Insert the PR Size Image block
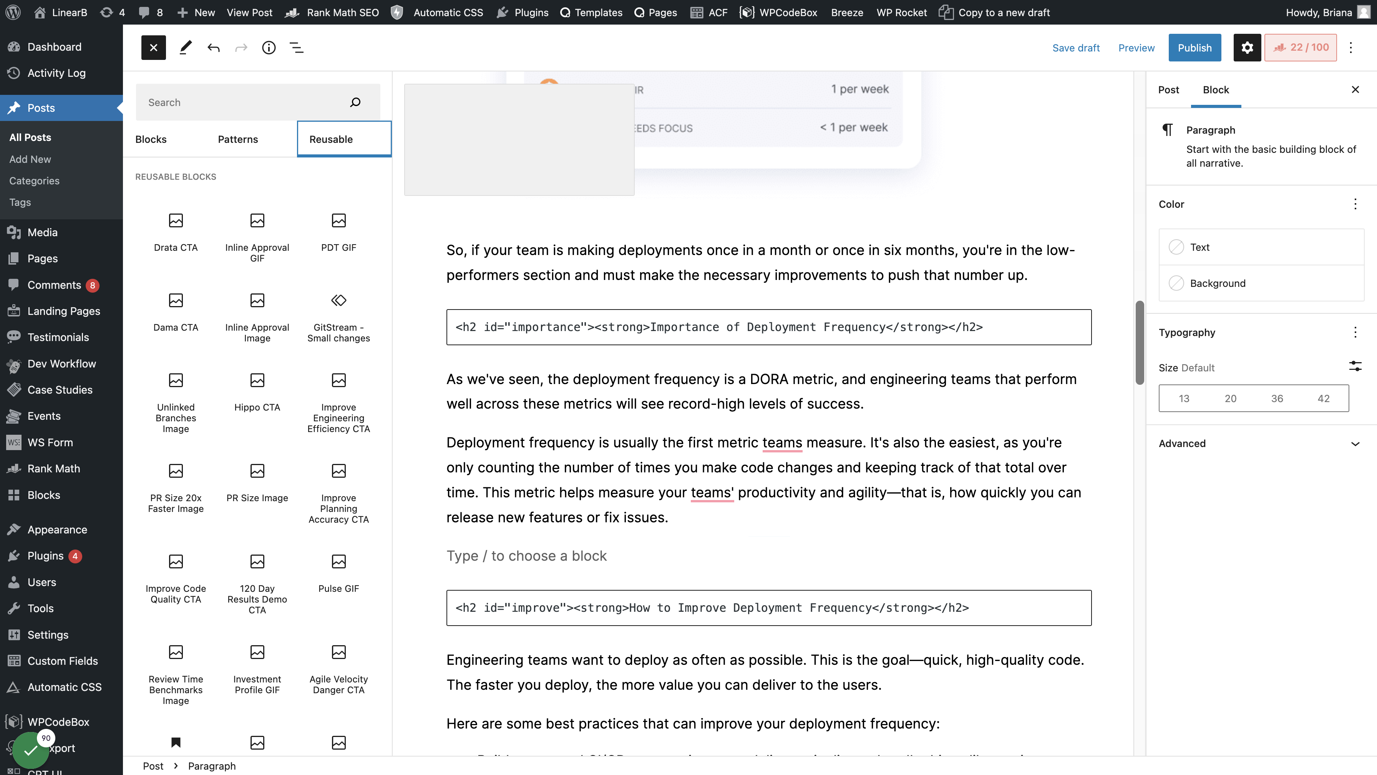The height and width of the screenshot is (775, 1377). tap(257, 483)
